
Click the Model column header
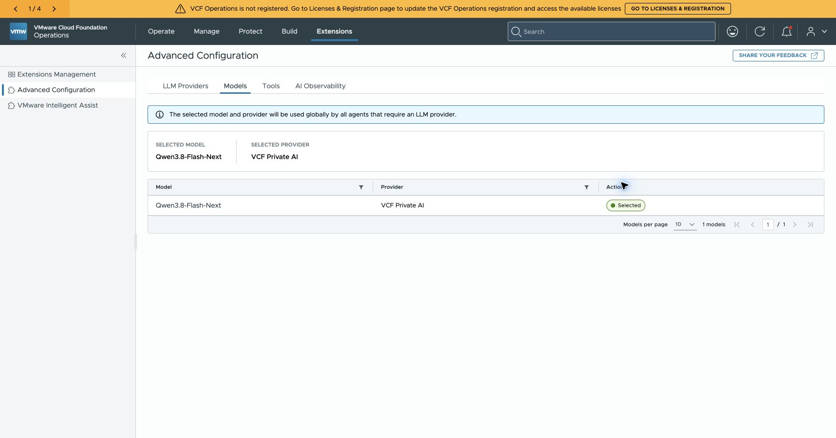click(164, 187)
